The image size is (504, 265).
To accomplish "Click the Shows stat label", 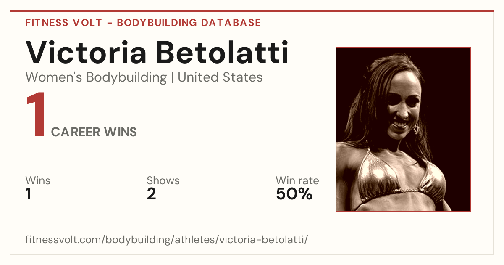I will coord(163,181).
